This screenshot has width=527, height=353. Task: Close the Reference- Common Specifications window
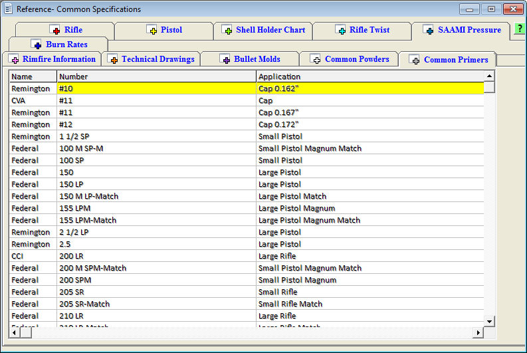[x=513, y=9]
